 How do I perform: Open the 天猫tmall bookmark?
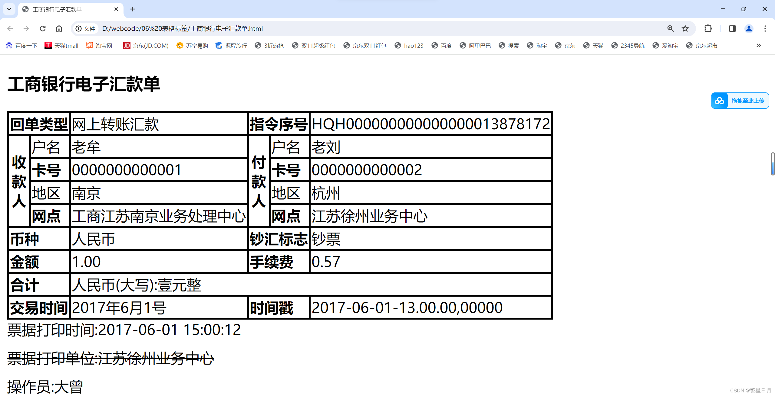coord(62,46)
